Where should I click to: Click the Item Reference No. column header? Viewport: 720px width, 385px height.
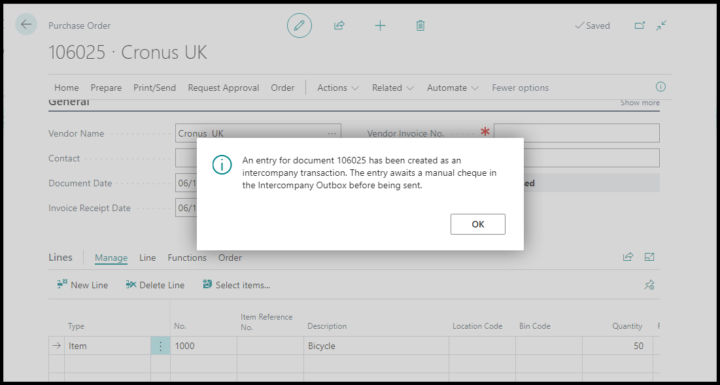click(x=266, y=322)
